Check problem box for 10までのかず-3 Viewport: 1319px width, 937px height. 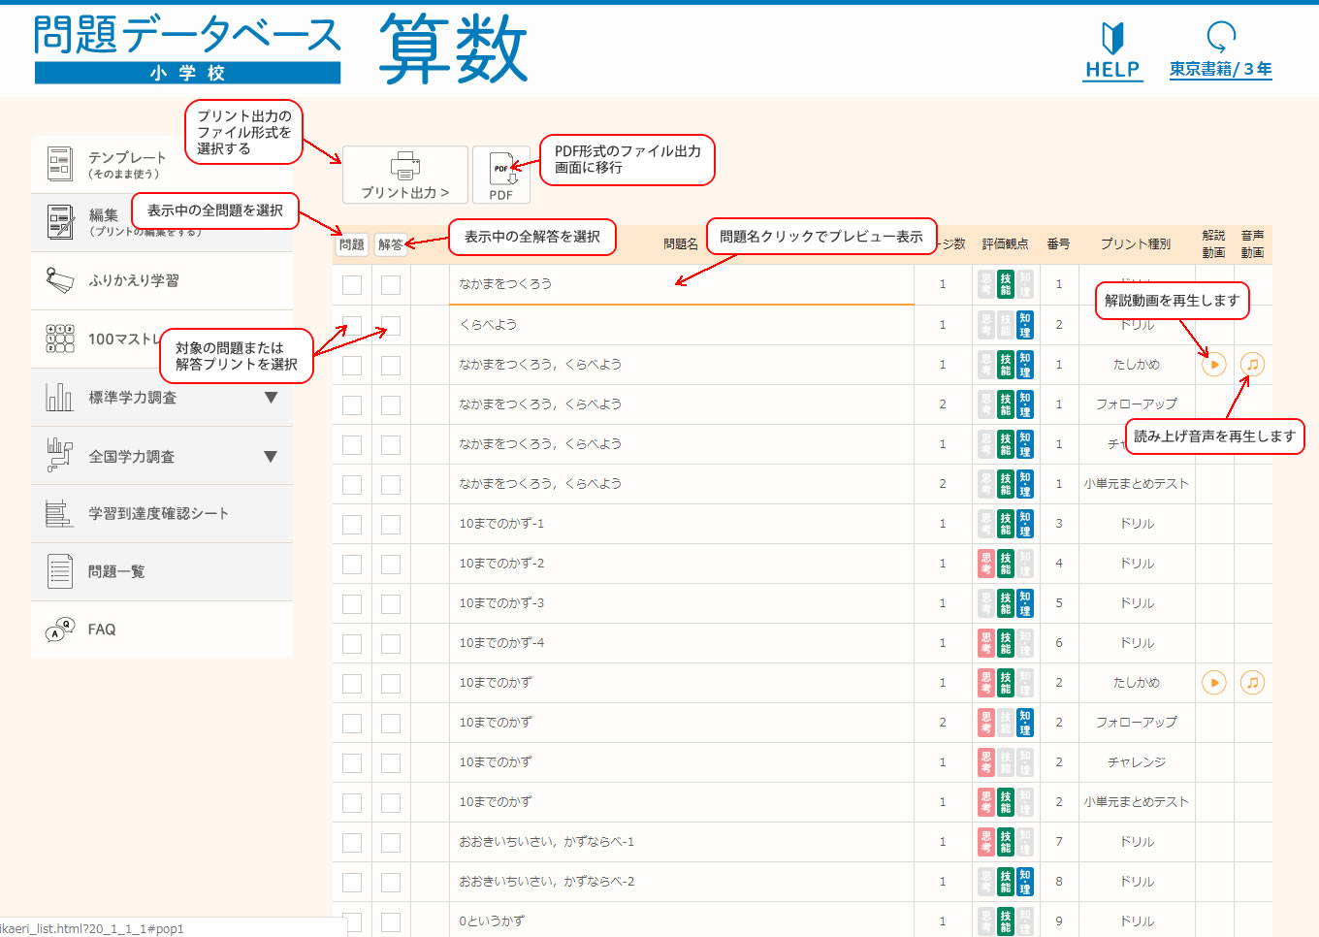point(352,603)
